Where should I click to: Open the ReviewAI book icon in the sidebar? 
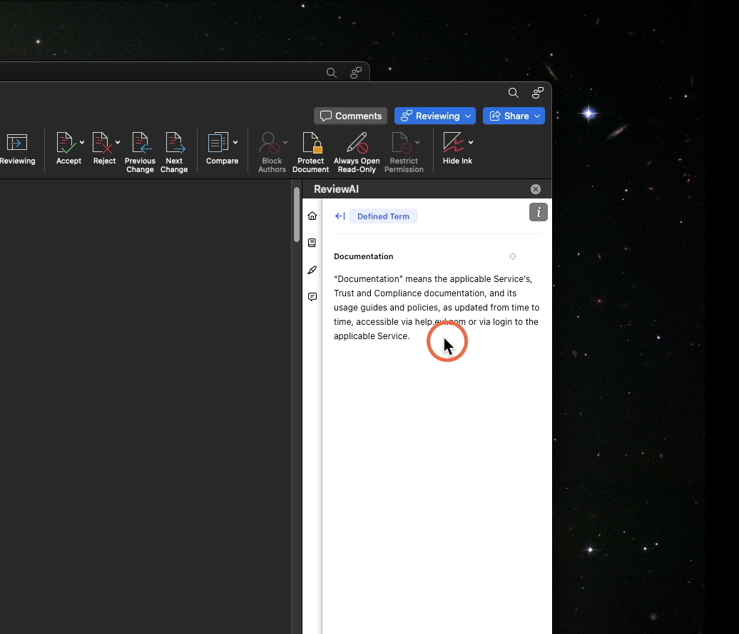(312, 243)
